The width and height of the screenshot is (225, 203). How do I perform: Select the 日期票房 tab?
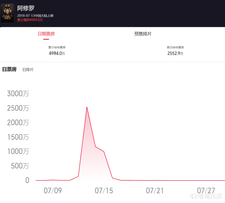(46, 34)
